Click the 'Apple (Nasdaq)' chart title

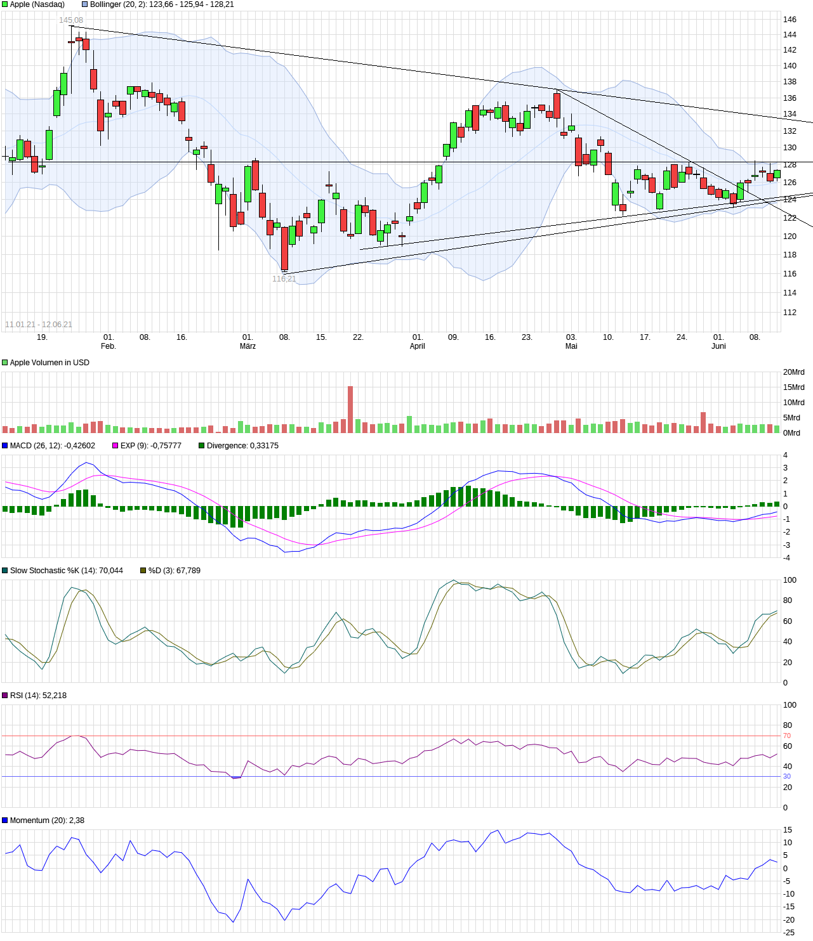click(37, 4)
